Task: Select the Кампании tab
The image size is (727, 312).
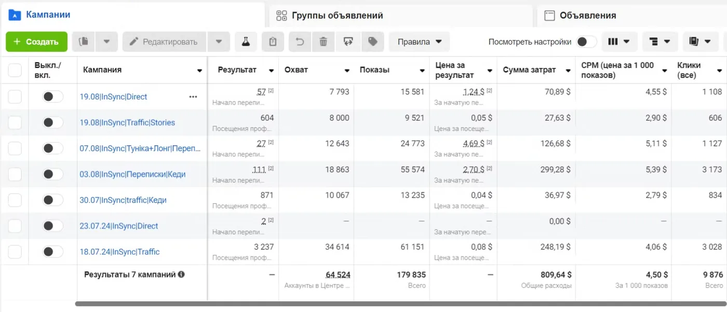Action: (133, 15)
